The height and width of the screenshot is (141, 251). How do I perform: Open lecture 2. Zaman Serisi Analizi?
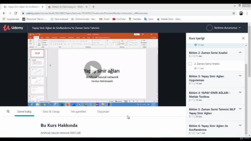click(x=207, y=64)
